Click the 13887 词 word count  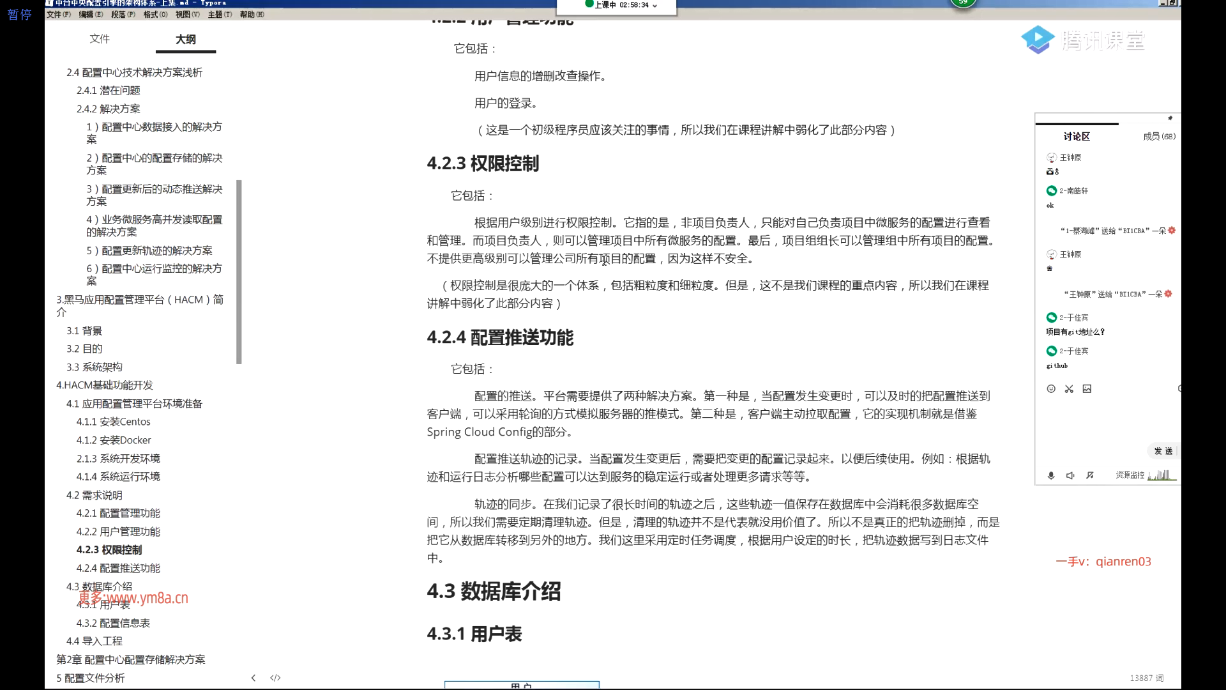1146,678
